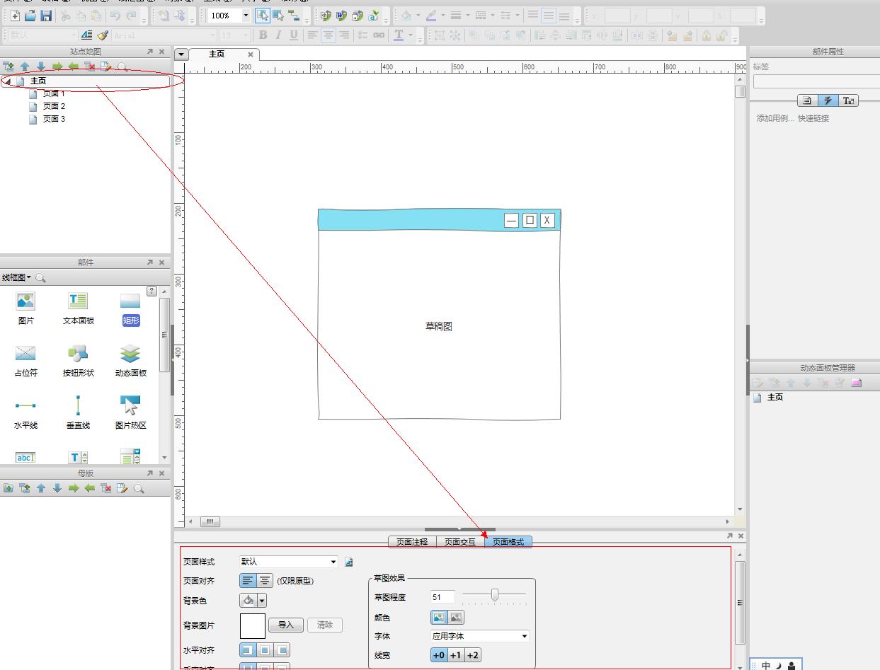Save the project with the floppy disk icon
The image size is (880, 670).
click(x=46, y=16)
